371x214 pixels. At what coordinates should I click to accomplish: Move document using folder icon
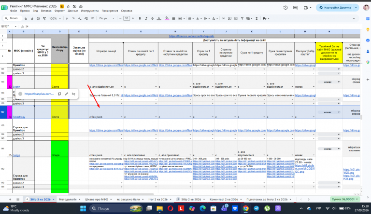[74, 6]
